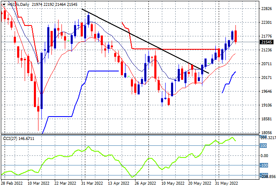Click the price axis label 19646

click(x=266, y=91)
